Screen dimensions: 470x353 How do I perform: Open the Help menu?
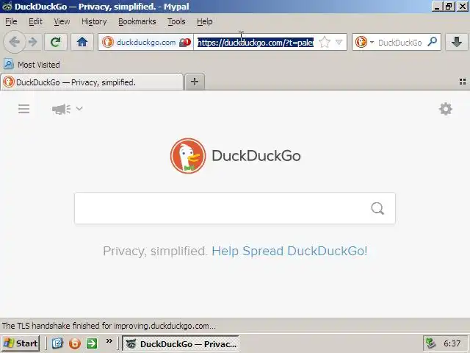pyautogui.click(x=204, y=21)
